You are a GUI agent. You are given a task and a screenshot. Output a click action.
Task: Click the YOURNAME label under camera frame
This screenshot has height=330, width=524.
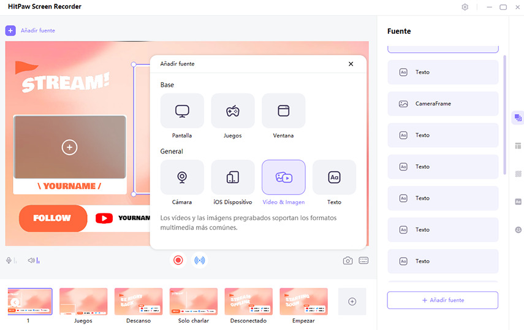[x=69, y=186]
